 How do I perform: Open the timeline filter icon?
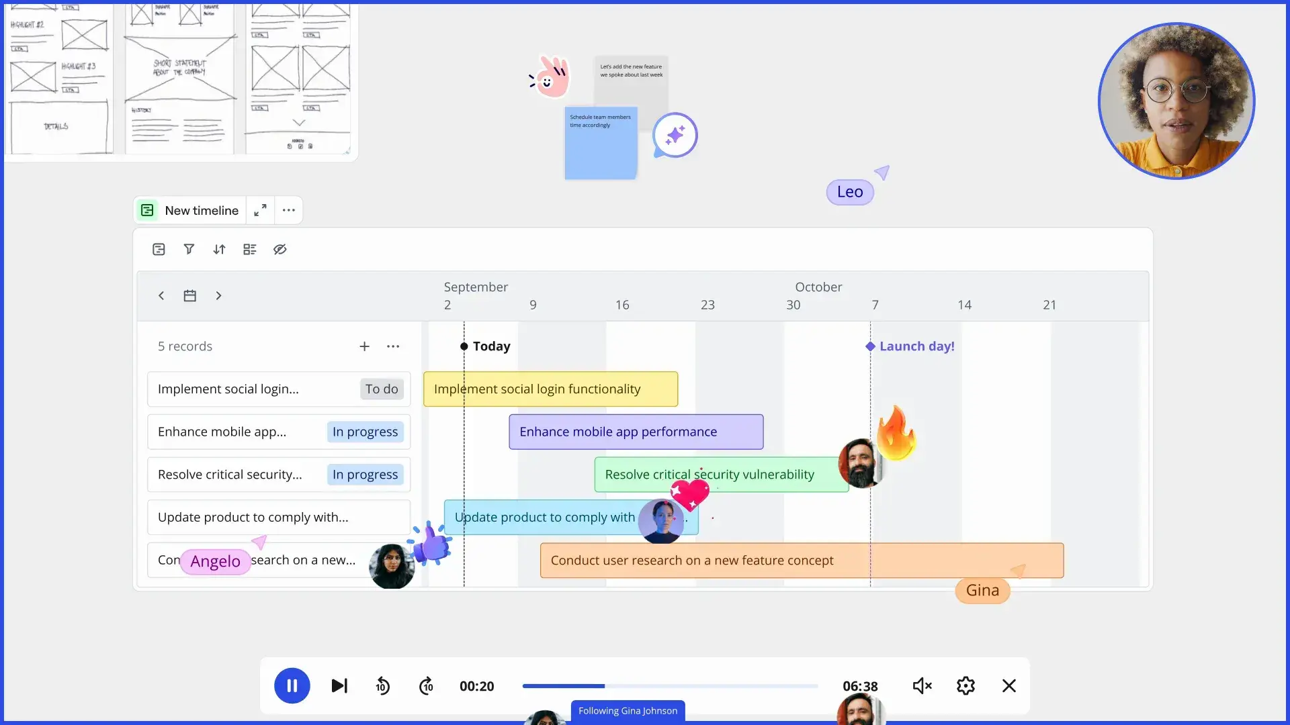click(189, 249)
